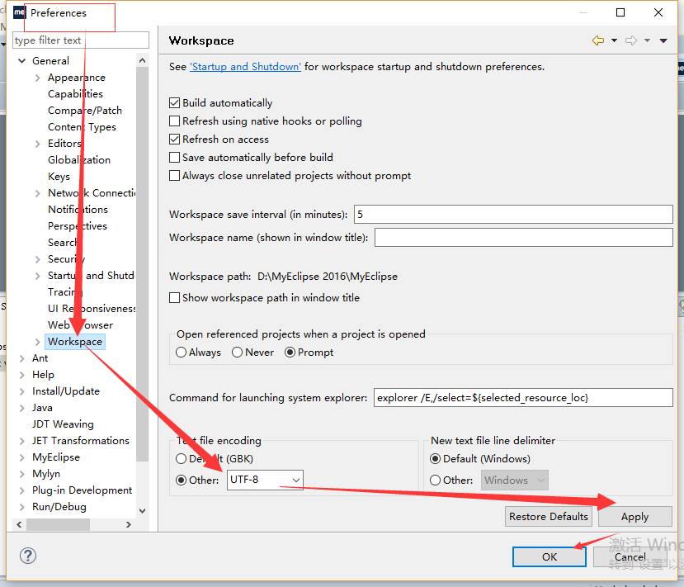Open the 'Startup and Shutdown' link

pyautogui.click(x=245, y=67)
